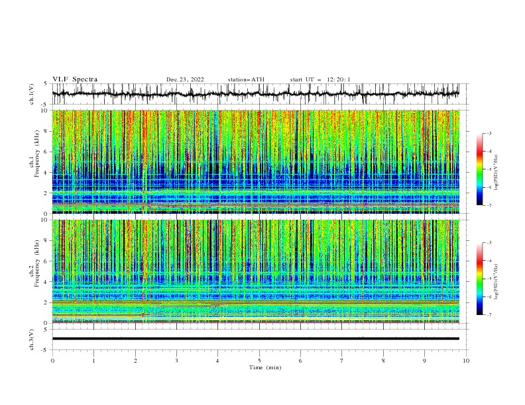The image size is (525, 405).
Task: Click the ch.2 log(PSD) colorbar label
Action: coord(496,283)
